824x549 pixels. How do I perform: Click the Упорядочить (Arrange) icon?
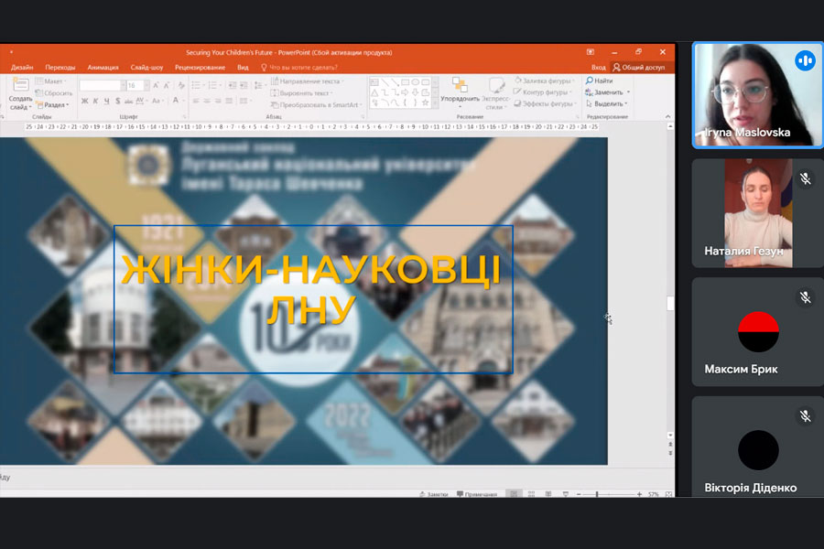pos(460,90)
